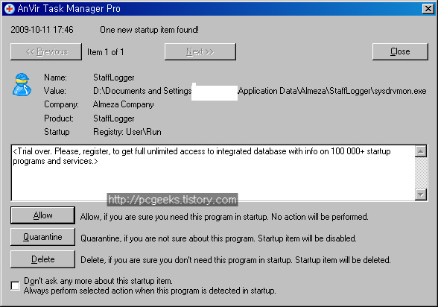Click the Close button next to Next

pos(400,51)
